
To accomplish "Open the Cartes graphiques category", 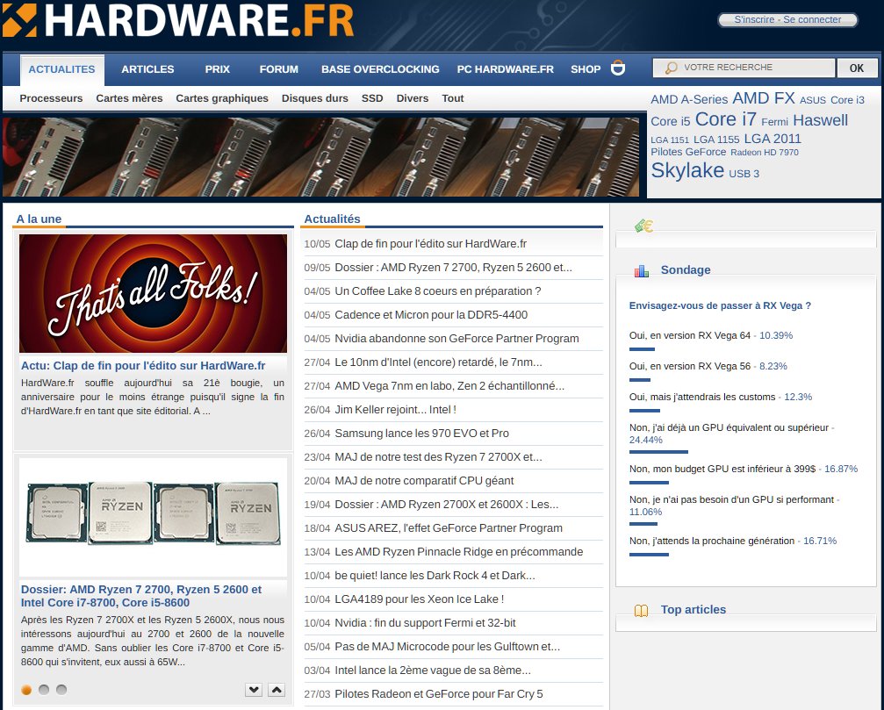I will coord(221,98).
